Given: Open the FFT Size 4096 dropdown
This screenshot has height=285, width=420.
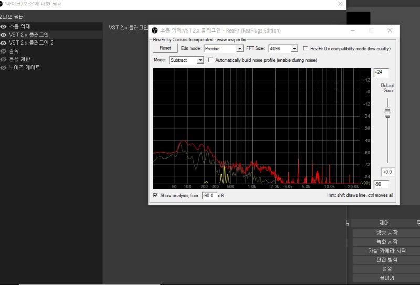Looking at the screenshot, I should [283, 49].
